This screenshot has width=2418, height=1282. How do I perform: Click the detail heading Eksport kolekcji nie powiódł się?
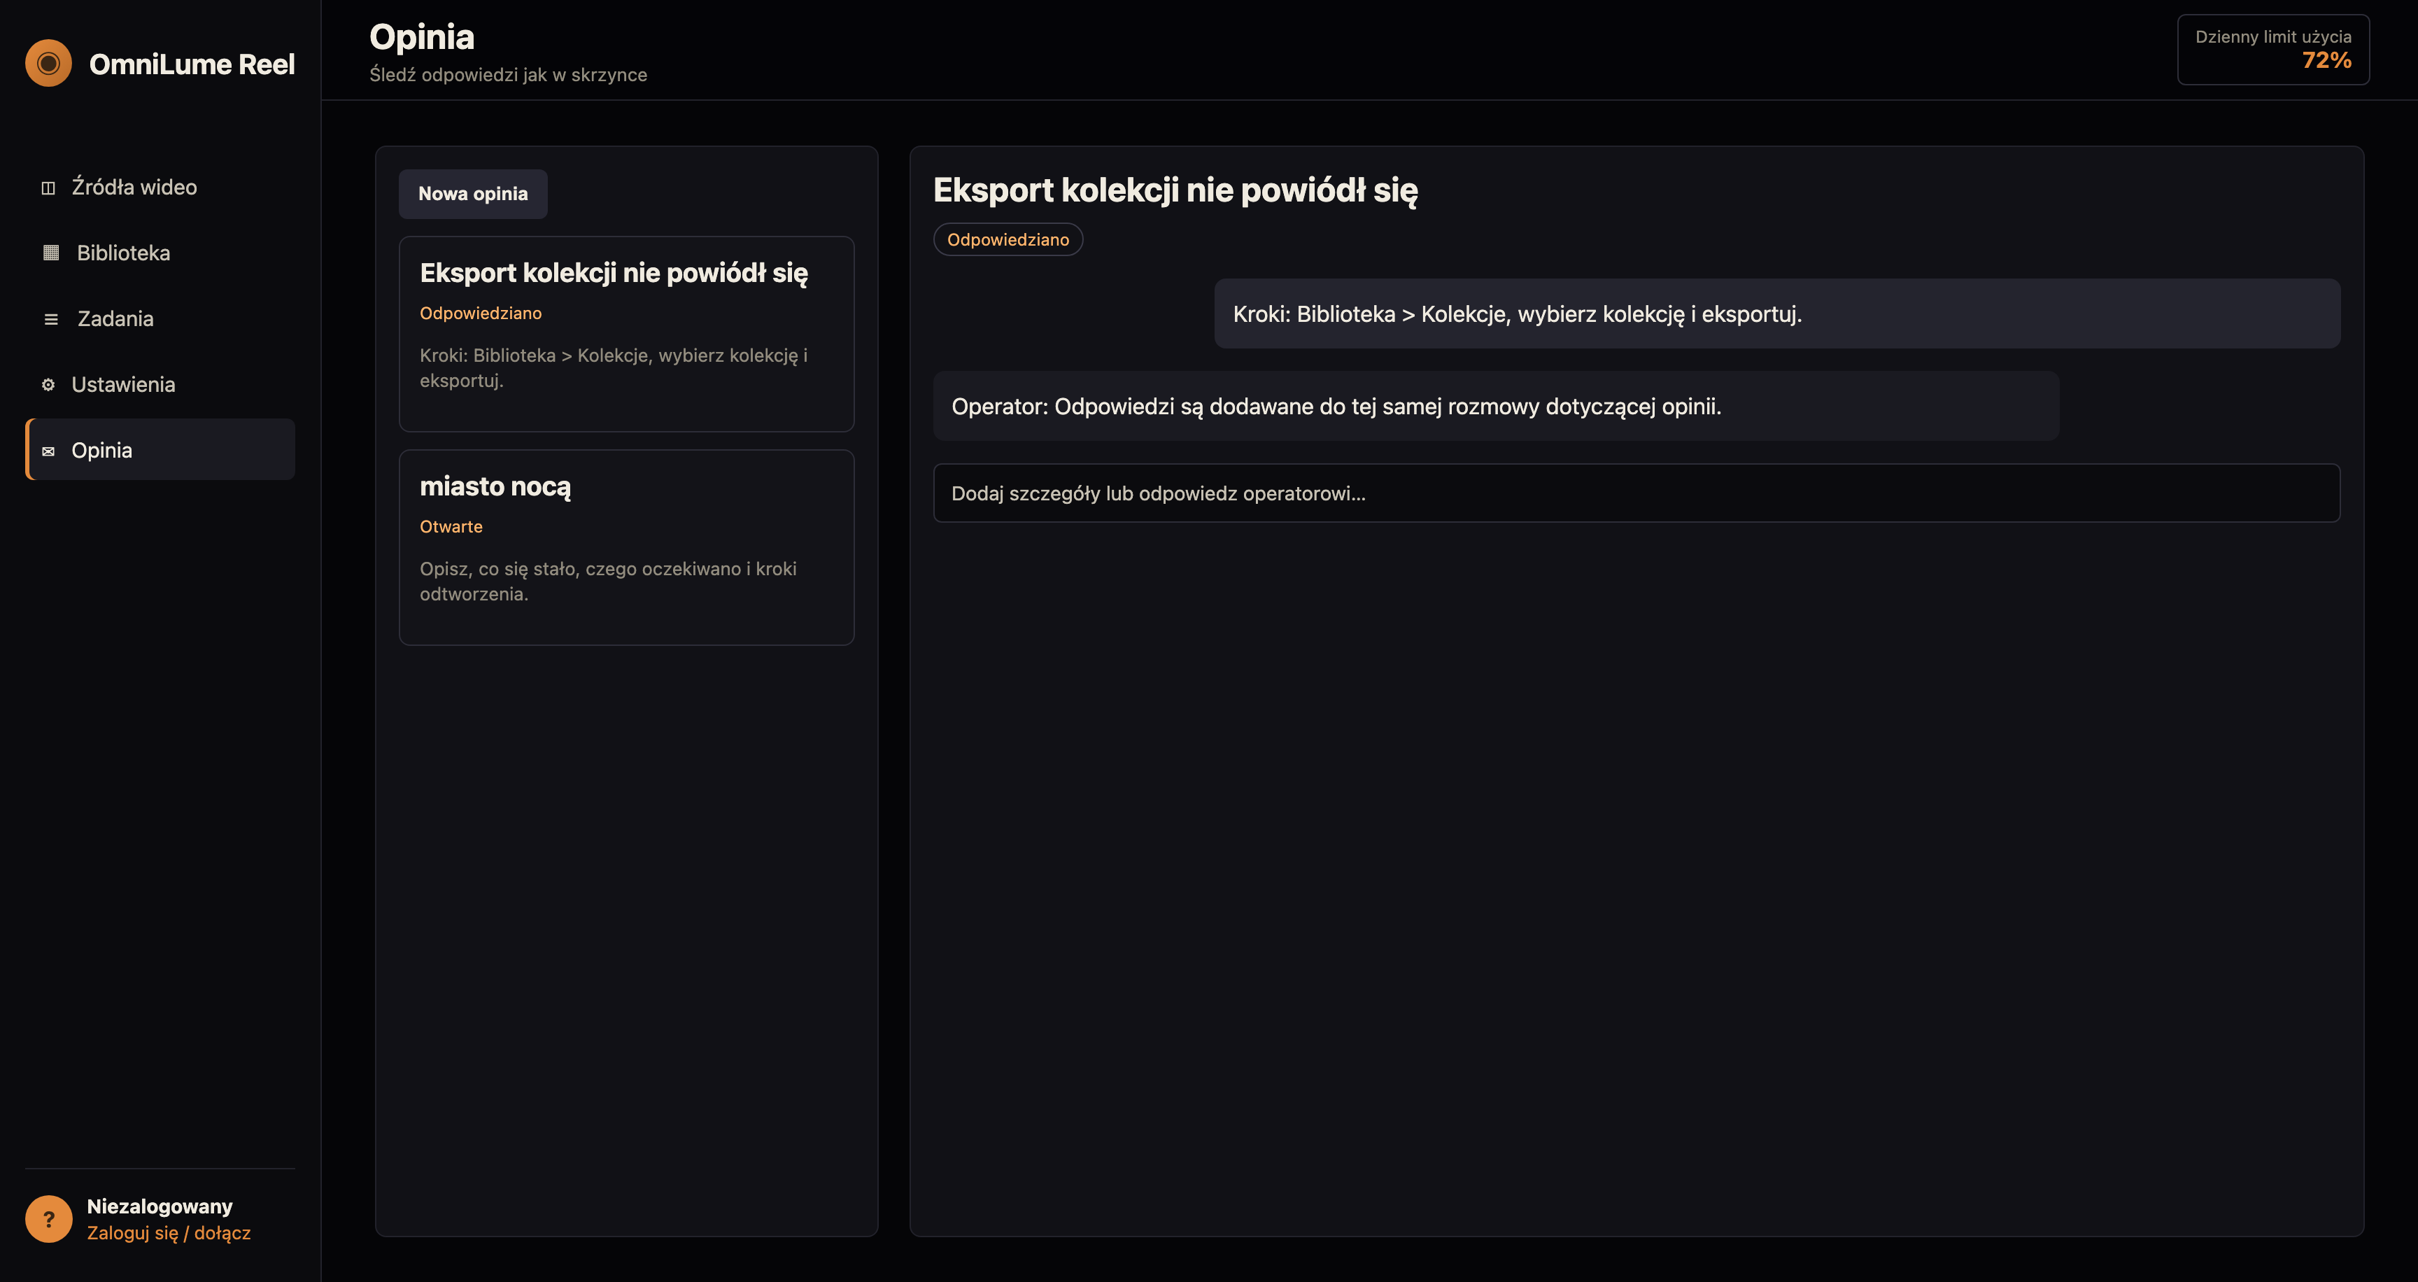point(1175,190)
